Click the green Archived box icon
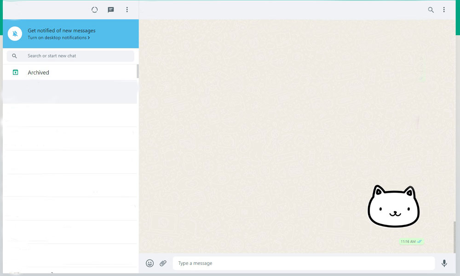 coord(15,72)
